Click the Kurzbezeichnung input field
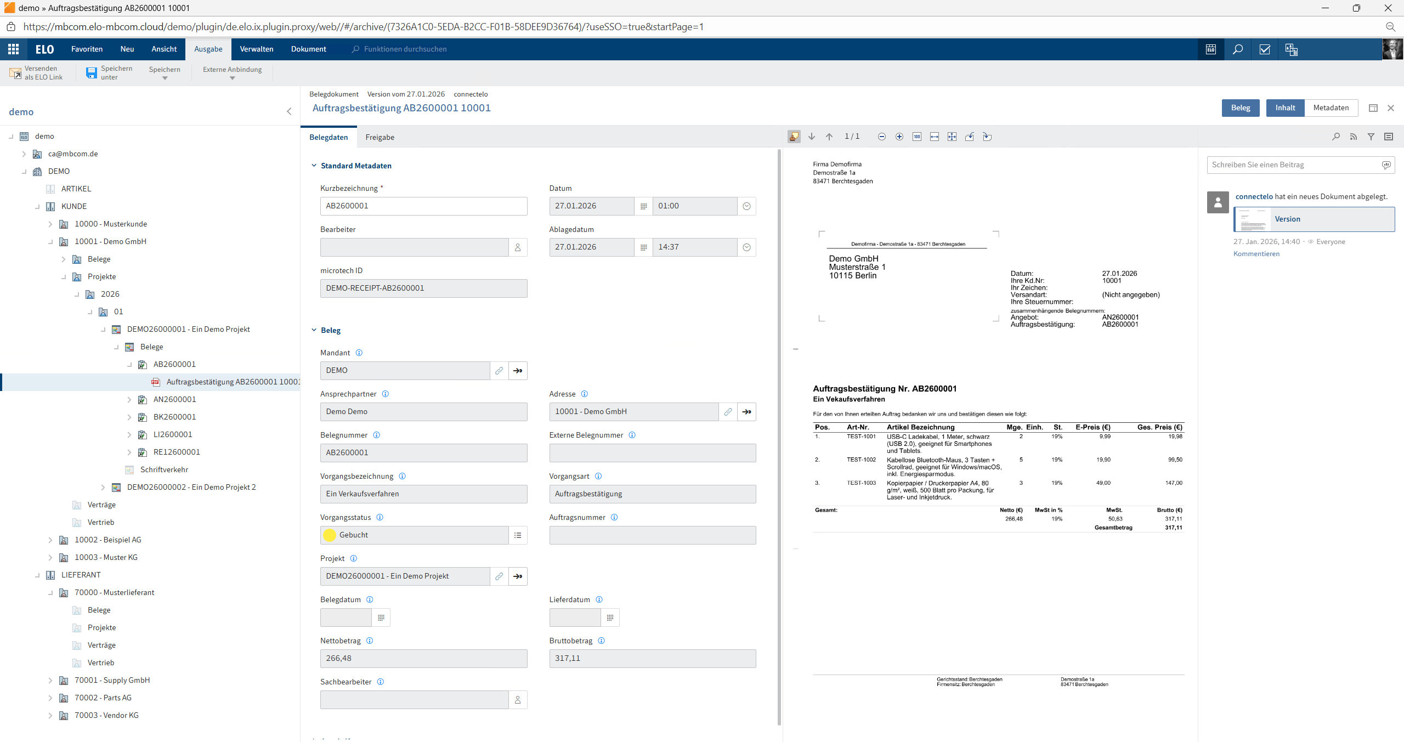 (424, 206)
